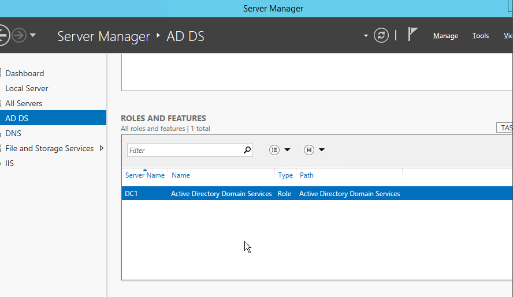
Task: Sort by Name column header
Action: click(x=181, y=175)
